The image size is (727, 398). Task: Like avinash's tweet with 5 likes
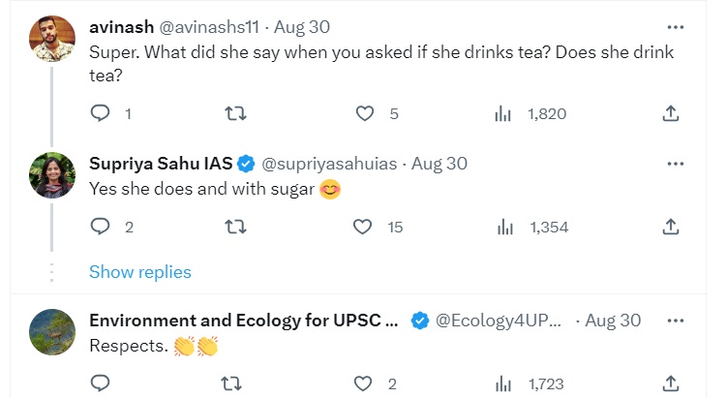coord(365,114)
